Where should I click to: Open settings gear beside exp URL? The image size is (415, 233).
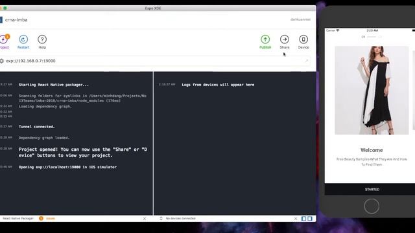(x=1, y=61)
